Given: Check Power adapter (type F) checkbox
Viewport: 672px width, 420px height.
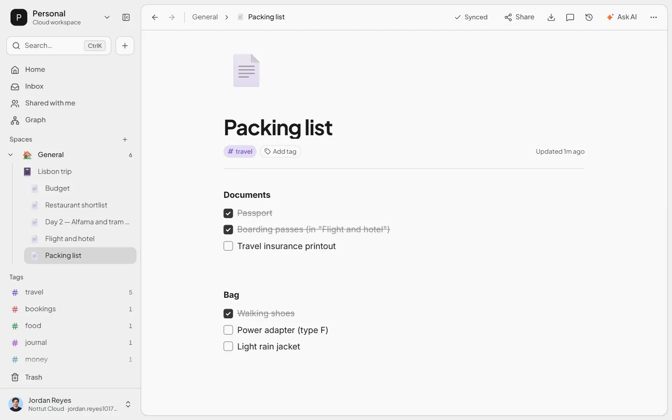Looking at the screenshot, I should (228, 330).
